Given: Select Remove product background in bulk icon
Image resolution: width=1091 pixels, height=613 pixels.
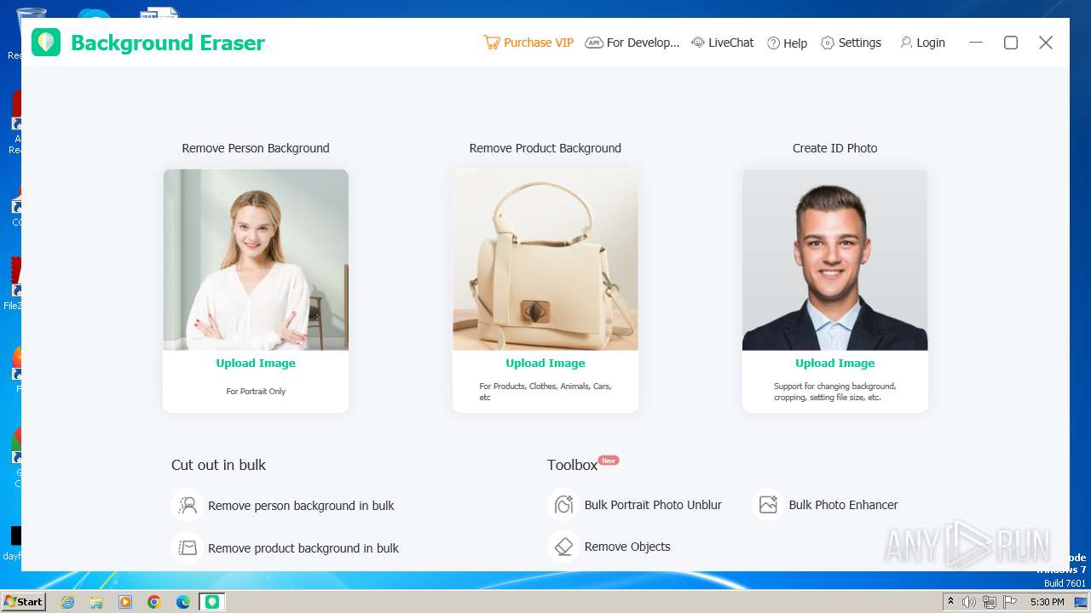Looking at the screenshot, I should (187, 547).
